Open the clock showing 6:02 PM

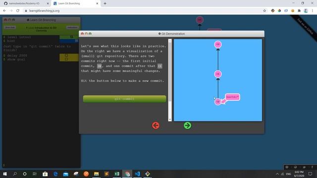pos(299,174)
